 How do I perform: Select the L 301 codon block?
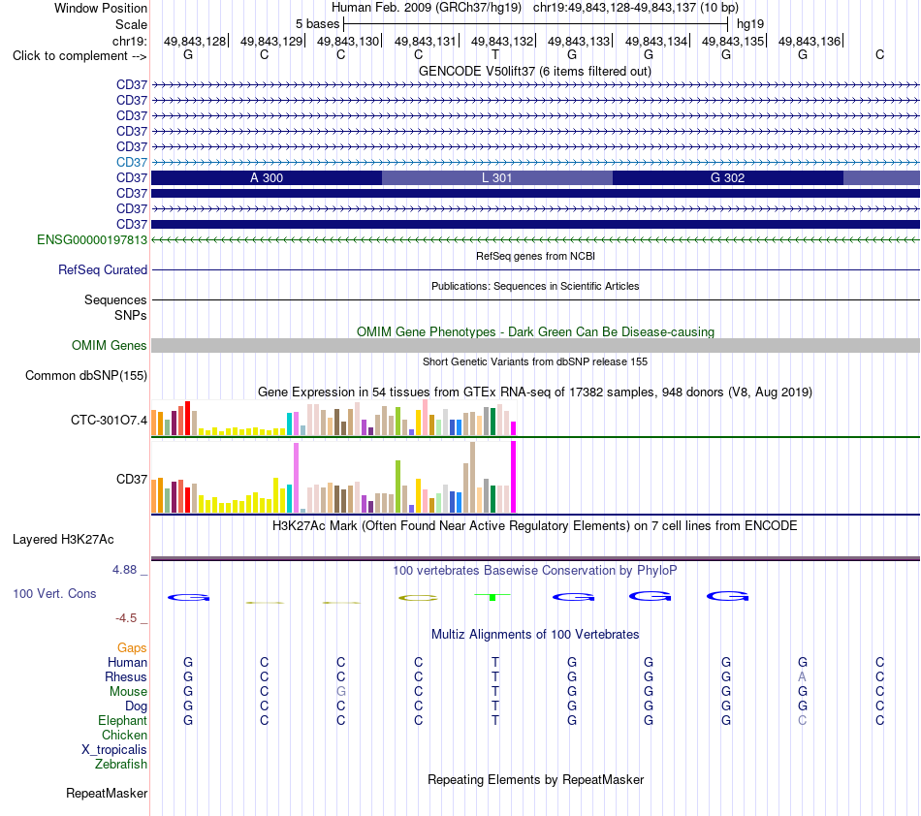(x=497, y=178)
